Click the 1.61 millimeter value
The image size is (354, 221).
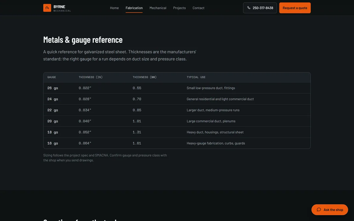coord(137,143)
